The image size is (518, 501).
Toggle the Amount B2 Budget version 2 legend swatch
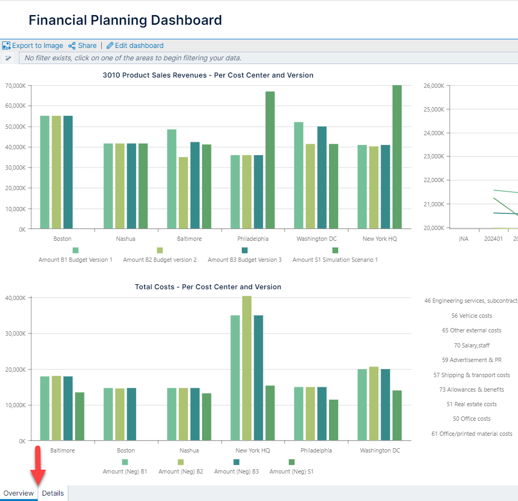click(x=159, y=250)
